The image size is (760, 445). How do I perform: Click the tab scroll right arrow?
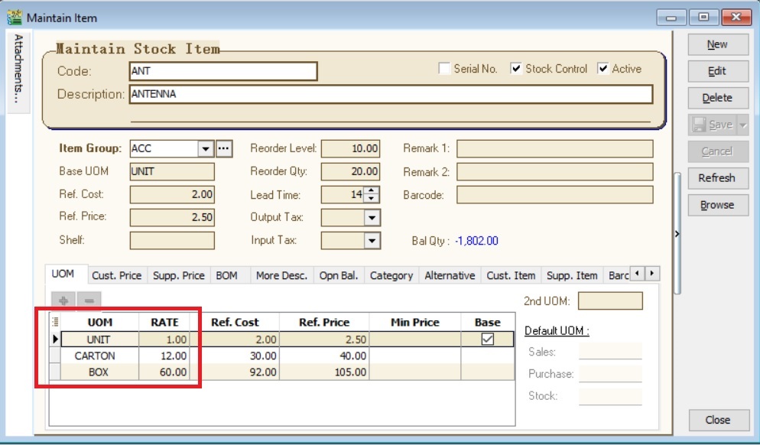click(x=651, y=274)
